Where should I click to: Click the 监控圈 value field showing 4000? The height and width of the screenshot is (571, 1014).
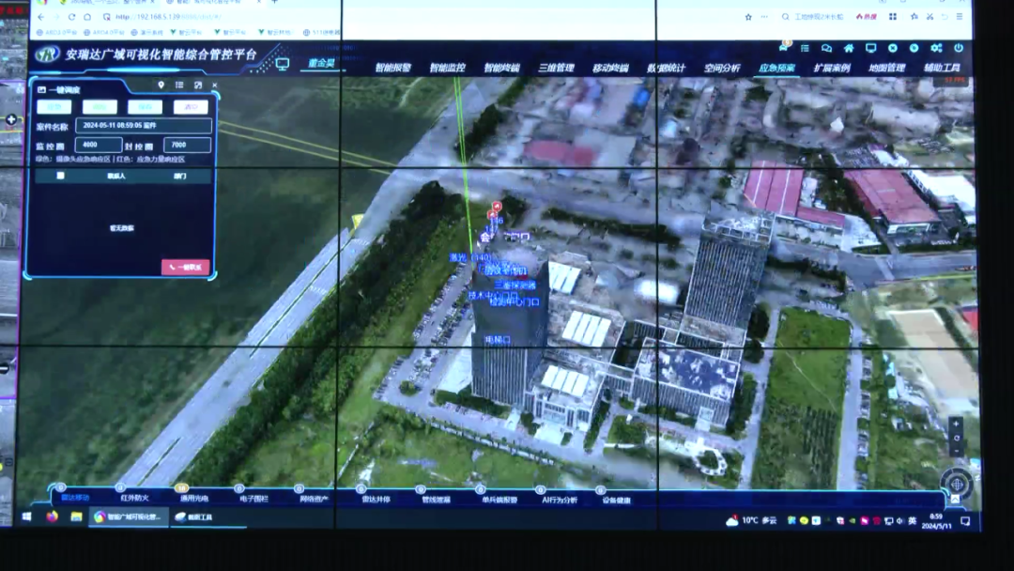99,146
